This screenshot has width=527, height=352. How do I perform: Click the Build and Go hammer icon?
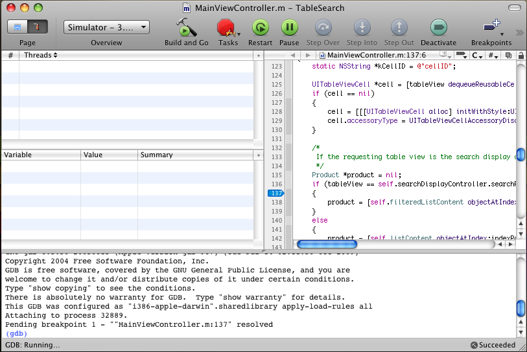[186, 28]
